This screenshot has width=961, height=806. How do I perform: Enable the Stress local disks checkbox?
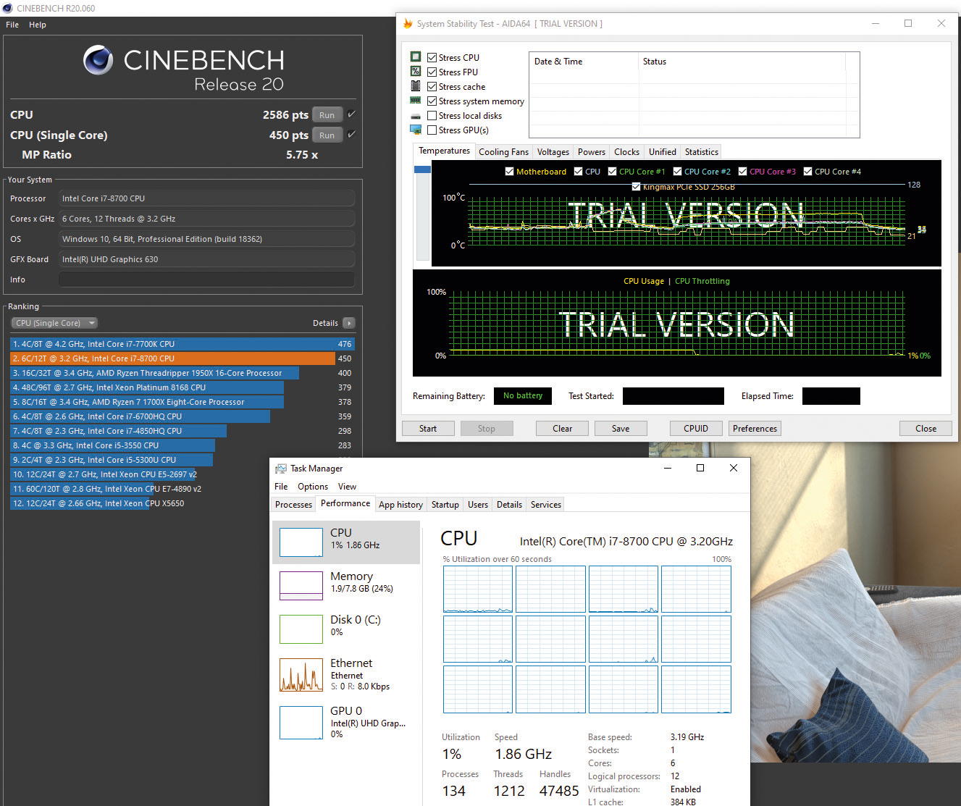point(431,115)
